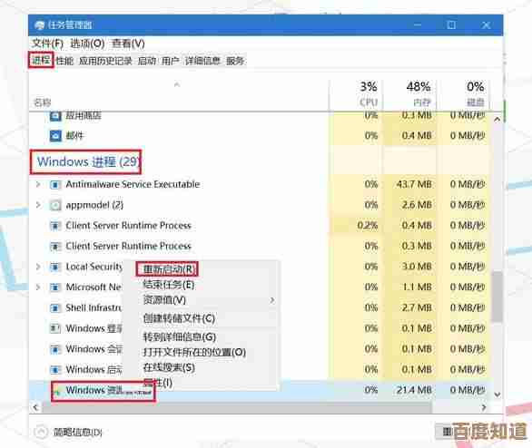Select the Antimalware Service Executable row name

click(133, 184)
